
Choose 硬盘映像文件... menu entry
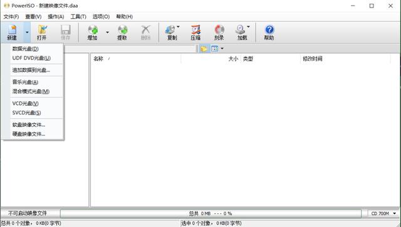(x=33, y=134)
